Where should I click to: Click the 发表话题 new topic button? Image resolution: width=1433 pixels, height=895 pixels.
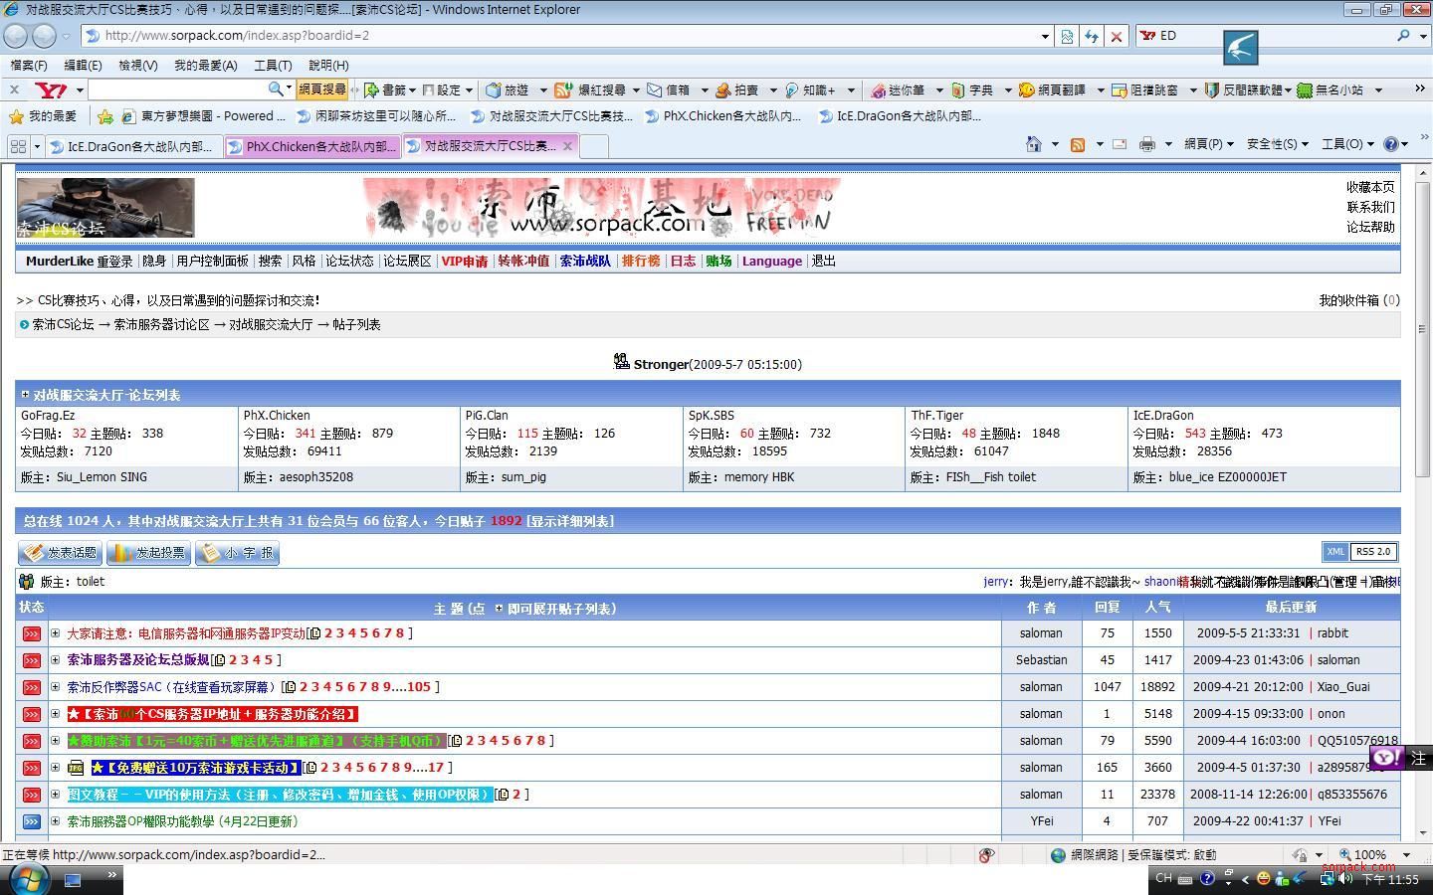[x=60, y=553]
